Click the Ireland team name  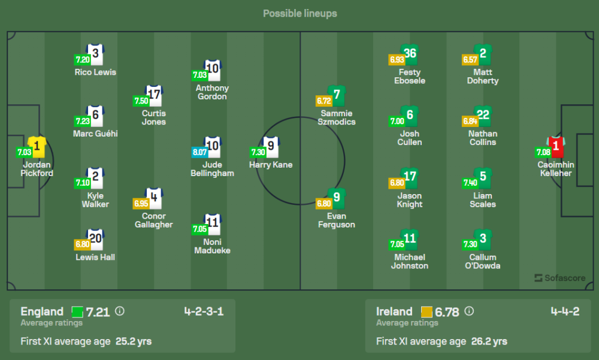394,311
